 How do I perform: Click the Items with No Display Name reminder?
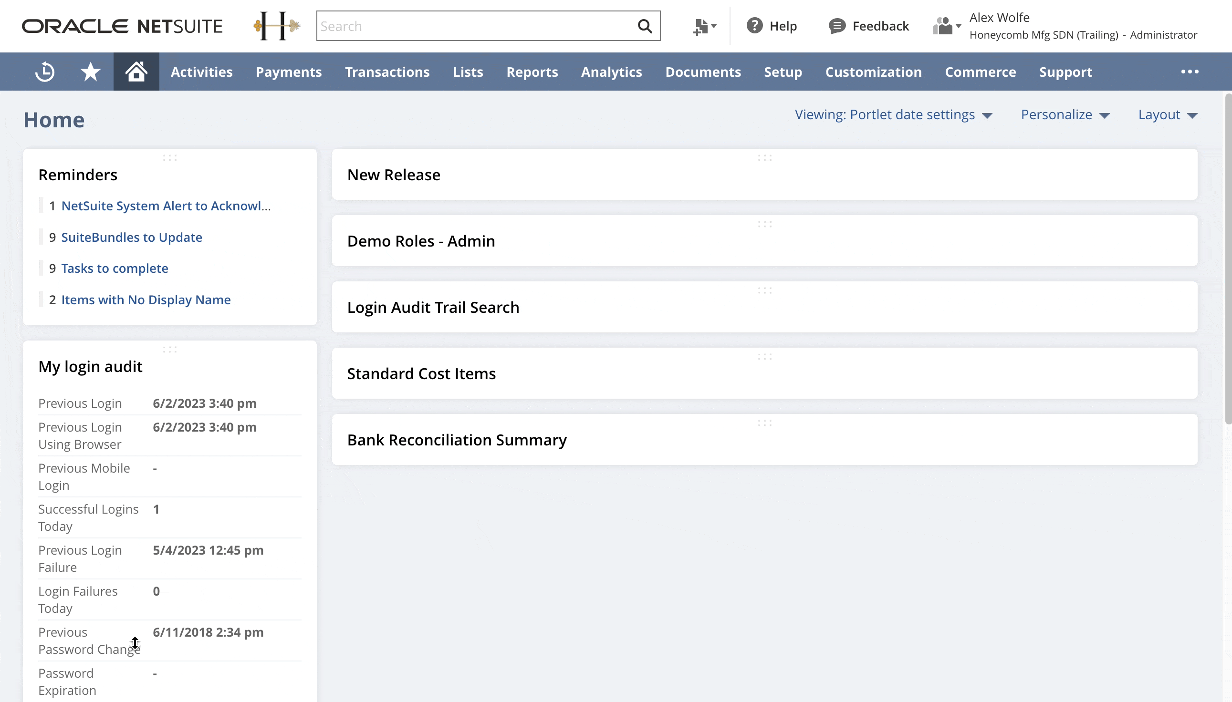(146, 299)
